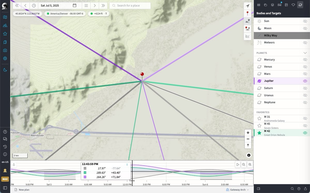This screenshot has width=310, height=193.
Task: Open the mountain terrain view in left sidebar
Action: point(5,25)
